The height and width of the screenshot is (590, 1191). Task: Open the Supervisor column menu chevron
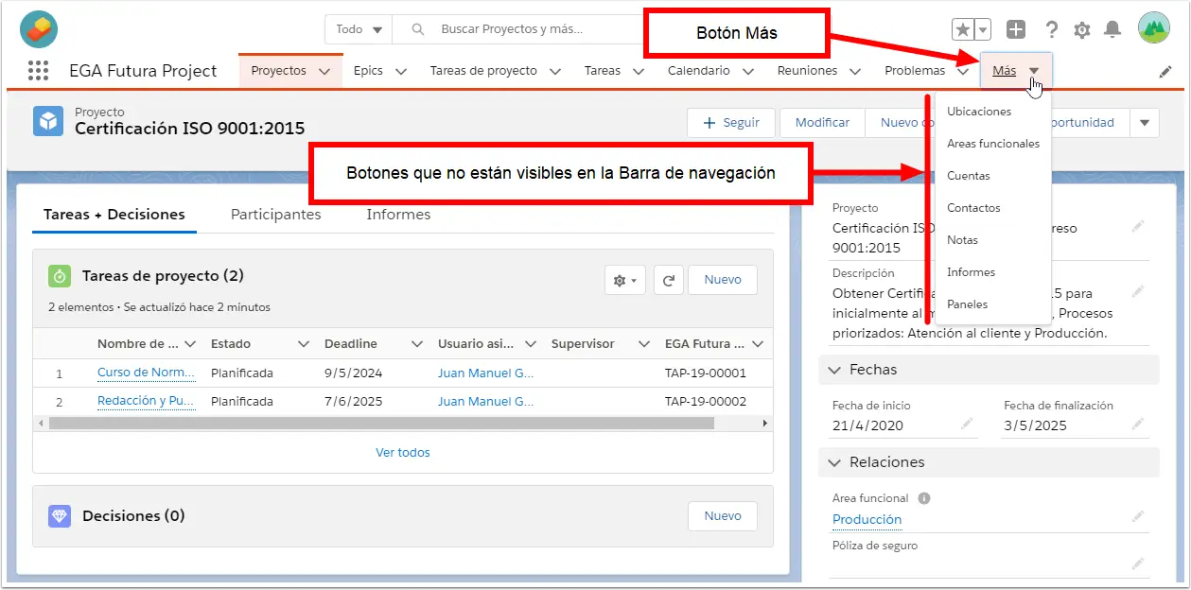coord(644,344)
